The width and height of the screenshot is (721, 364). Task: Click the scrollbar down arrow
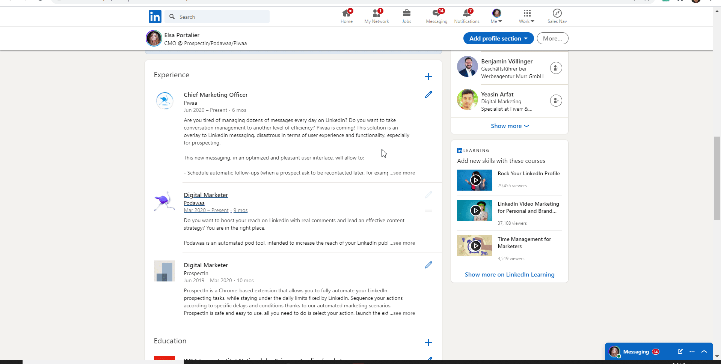click(x=717, y=356)
